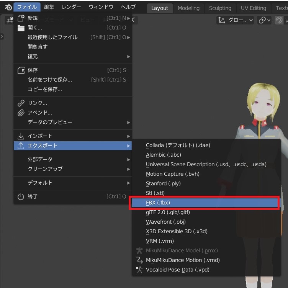The width and height of the screenshot is (288, 288).
Task: Expand the 復元 submenu
Action: [x=73, y=56]
